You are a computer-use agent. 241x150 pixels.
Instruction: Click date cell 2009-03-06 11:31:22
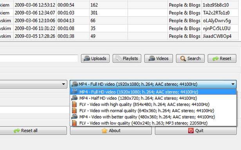click(x=35, y=28)
